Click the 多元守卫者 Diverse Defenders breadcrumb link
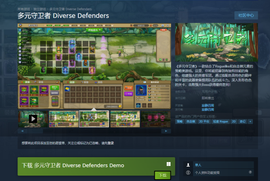Viewport: 270px width, 181px height. [71, 9]
